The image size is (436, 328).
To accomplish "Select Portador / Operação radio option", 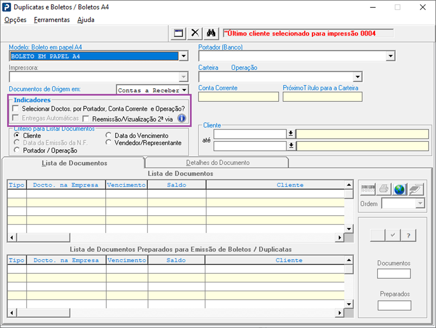I will (17, 150).
